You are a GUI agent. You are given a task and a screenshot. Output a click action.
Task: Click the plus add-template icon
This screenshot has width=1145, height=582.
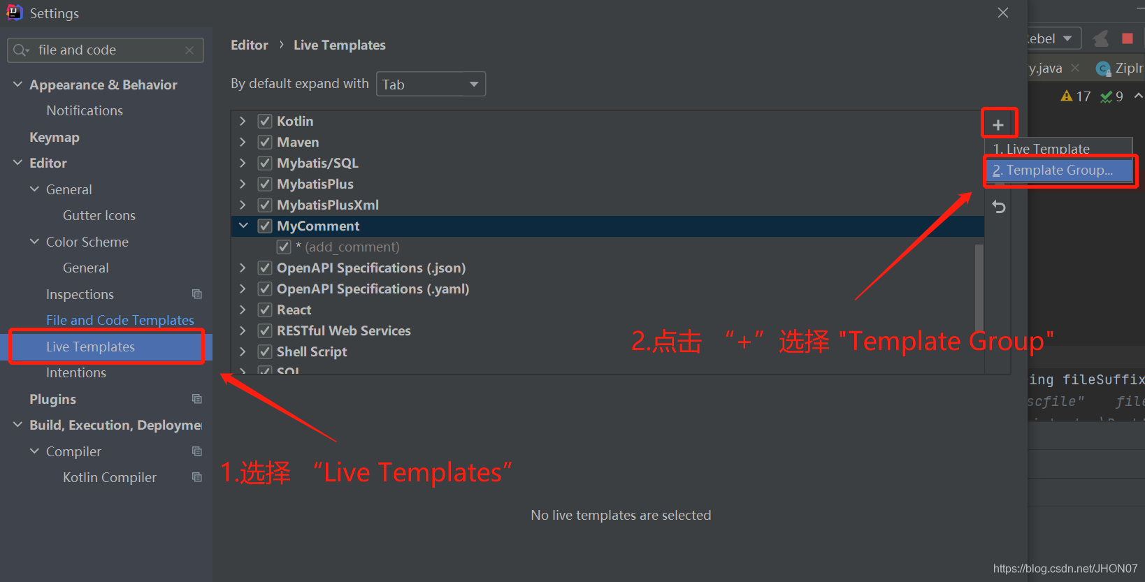[998, 125]
